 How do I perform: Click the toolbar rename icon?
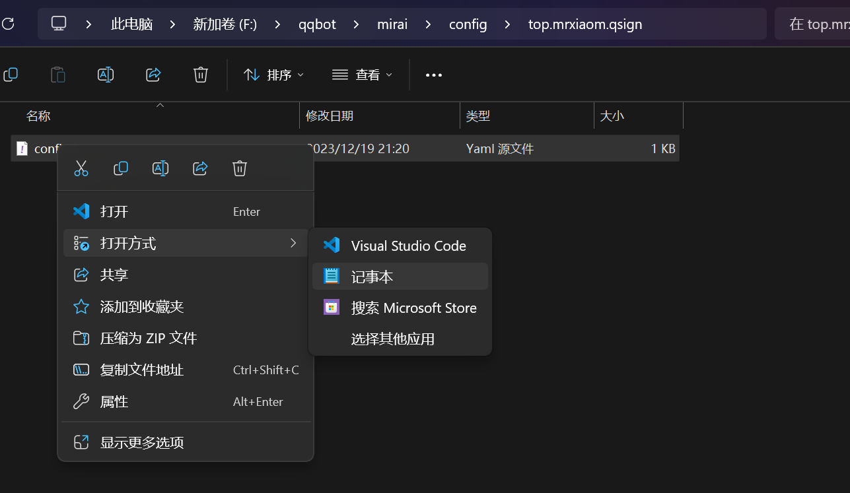(x=106, y=75)
